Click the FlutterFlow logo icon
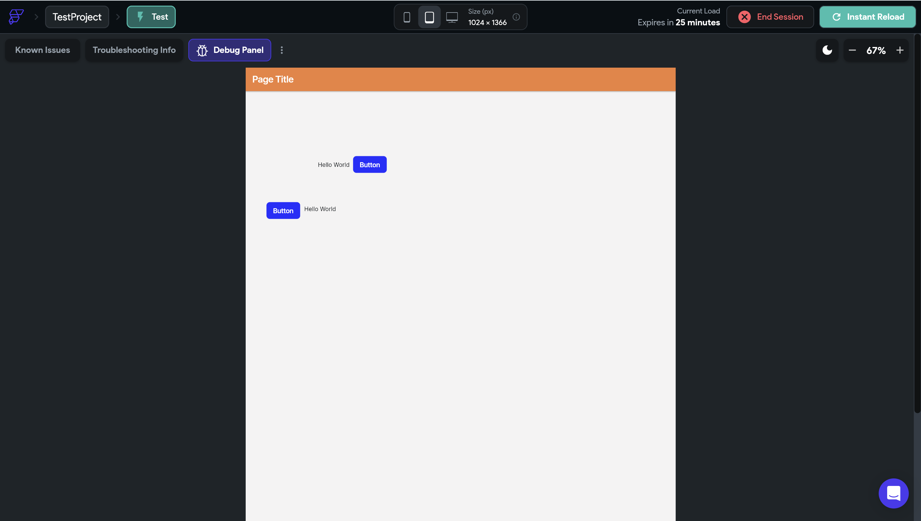The width and height of the screenshot is (921, 521). point(16,17)
